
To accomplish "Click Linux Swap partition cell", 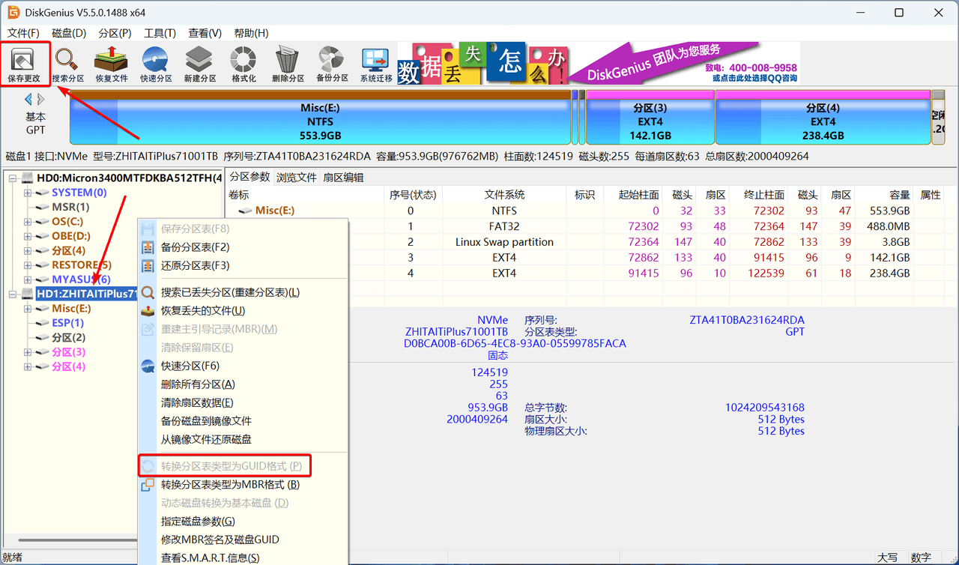I will [x=504, y=242].
